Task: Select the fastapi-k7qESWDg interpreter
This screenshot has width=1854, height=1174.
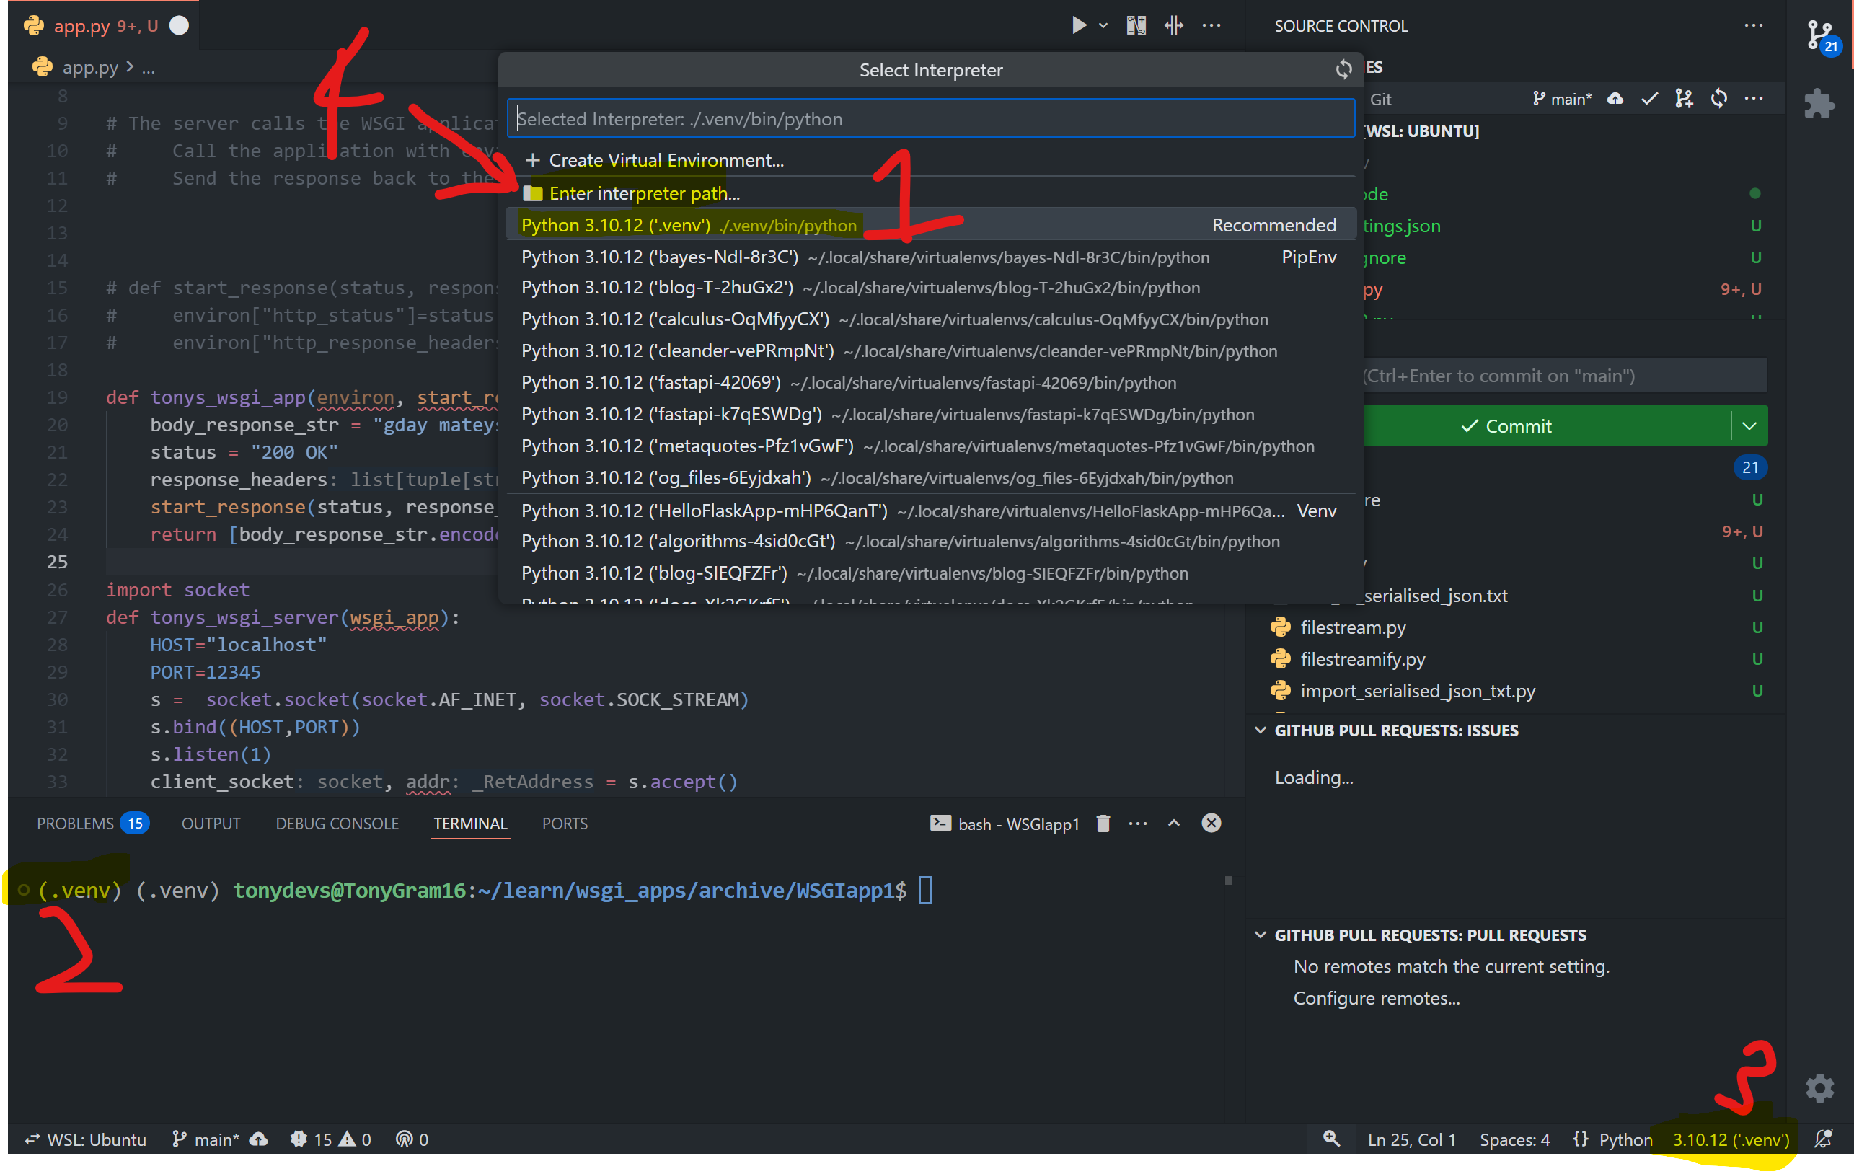Action: (x=930, y=414)
